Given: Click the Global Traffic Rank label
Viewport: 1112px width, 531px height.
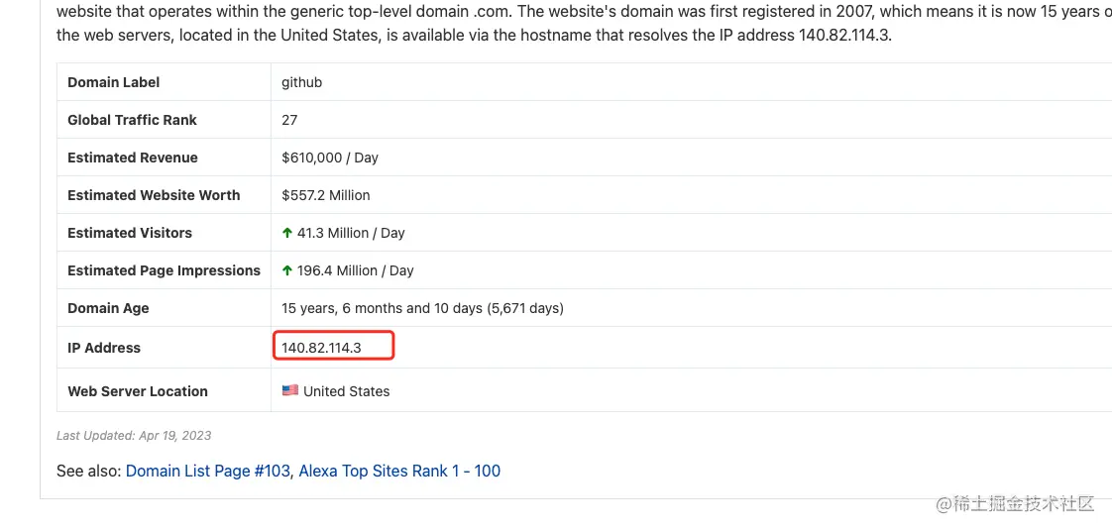Looking at the screenshot, I should 132,120.
